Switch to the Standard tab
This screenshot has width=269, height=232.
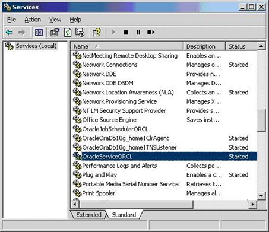[124, 215]
